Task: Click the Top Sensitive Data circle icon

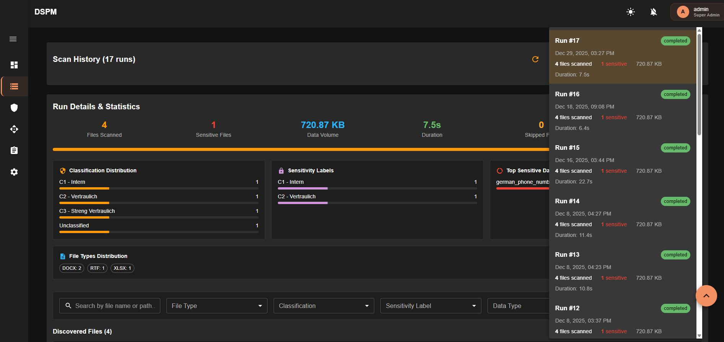Action: coord(500,171)
